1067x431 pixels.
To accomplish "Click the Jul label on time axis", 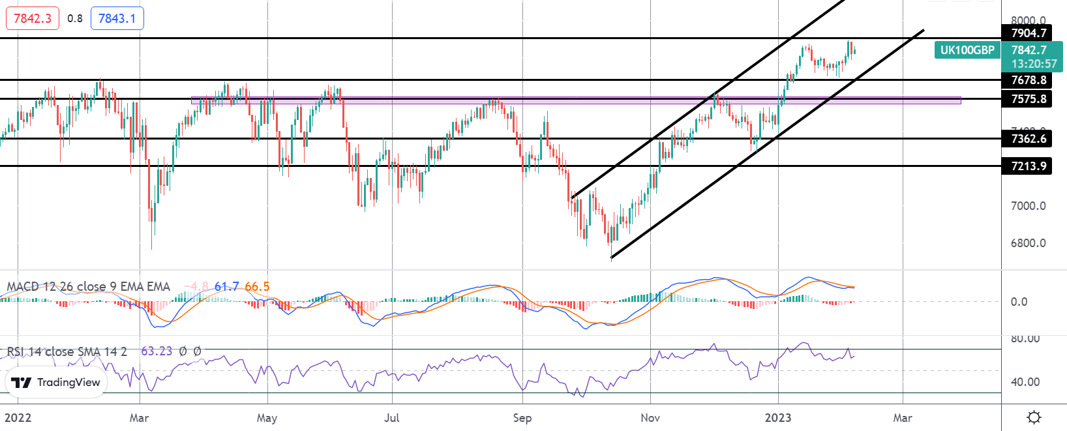I will pyautogui.click(x=392, y=418).
